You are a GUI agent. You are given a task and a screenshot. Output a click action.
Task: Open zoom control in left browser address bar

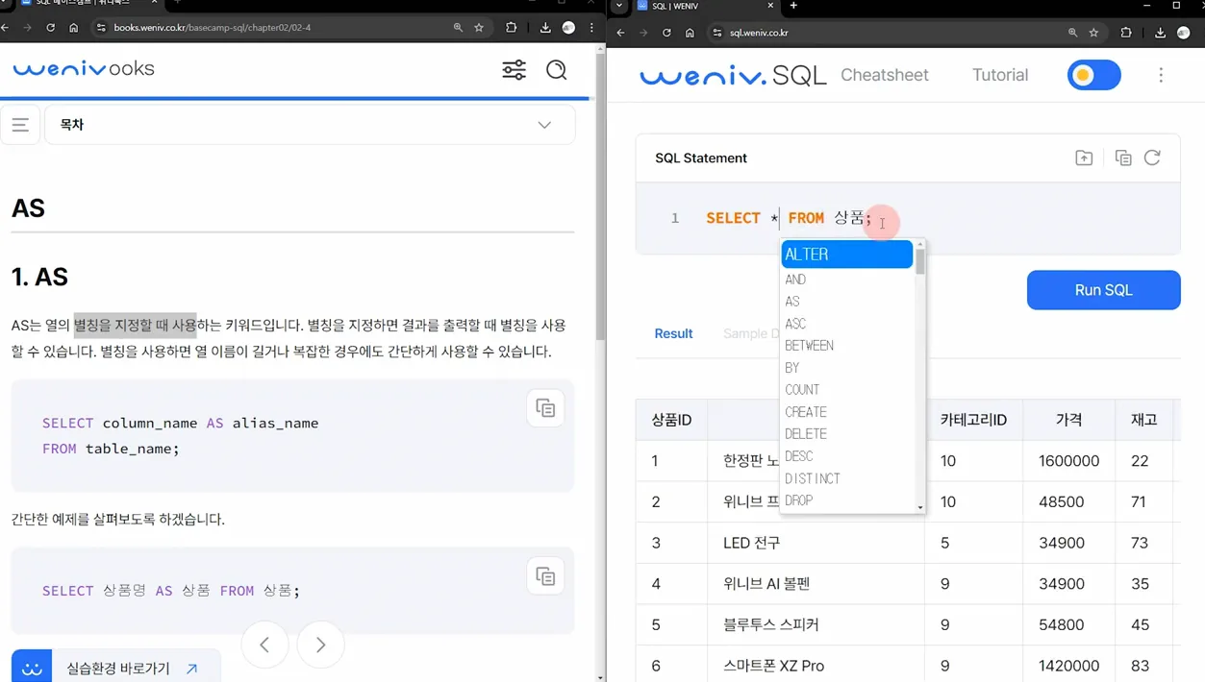pyautogui.click(x=458, y=28)
